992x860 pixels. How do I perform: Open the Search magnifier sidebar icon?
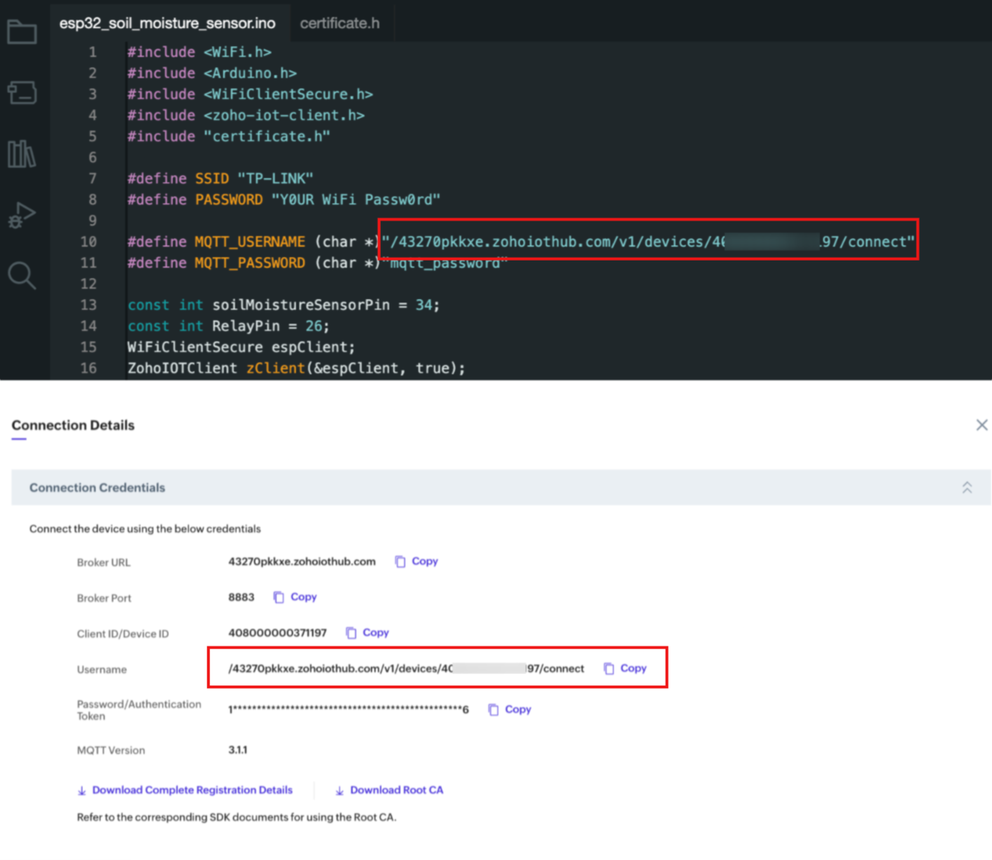tap(22, 276)
